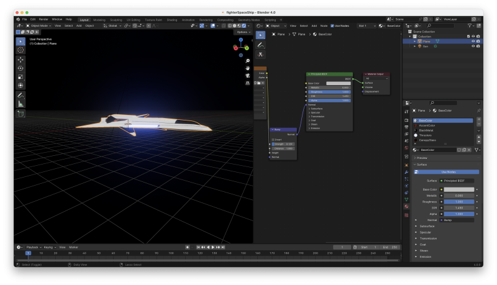Click the Strength slider on Bump node
The image size is (497, 285).
283,144
